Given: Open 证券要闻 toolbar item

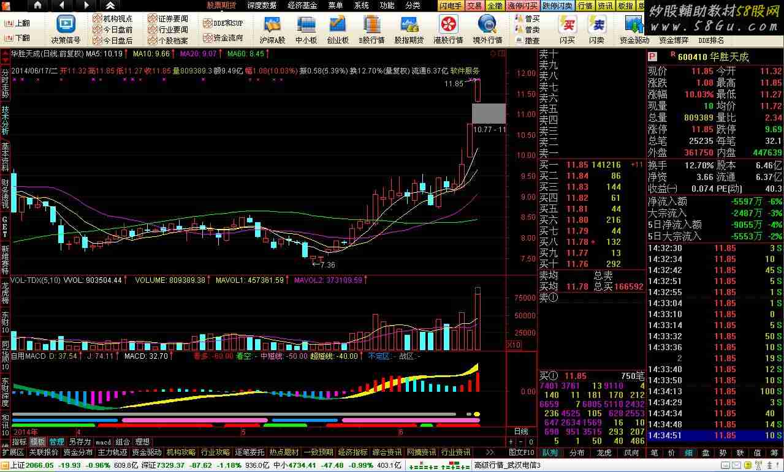Looking at the screenshot, I should coord(169,18).
